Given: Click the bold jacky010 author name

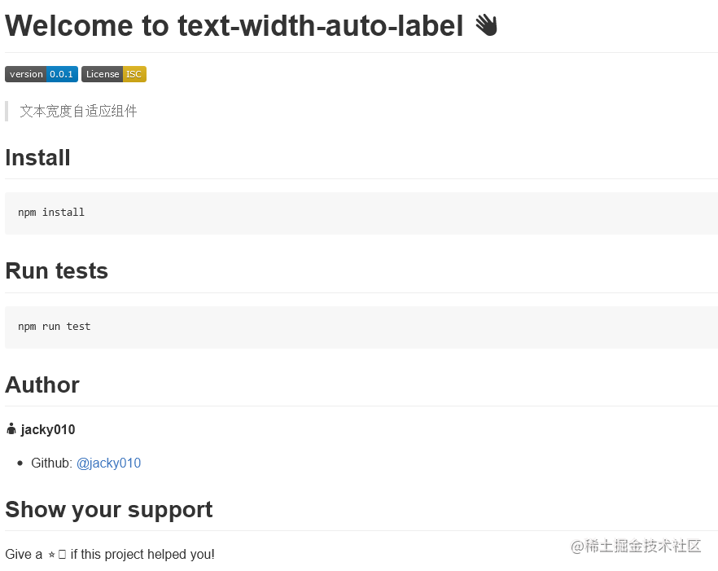Looking at the screenshot, I should [48, 429].
